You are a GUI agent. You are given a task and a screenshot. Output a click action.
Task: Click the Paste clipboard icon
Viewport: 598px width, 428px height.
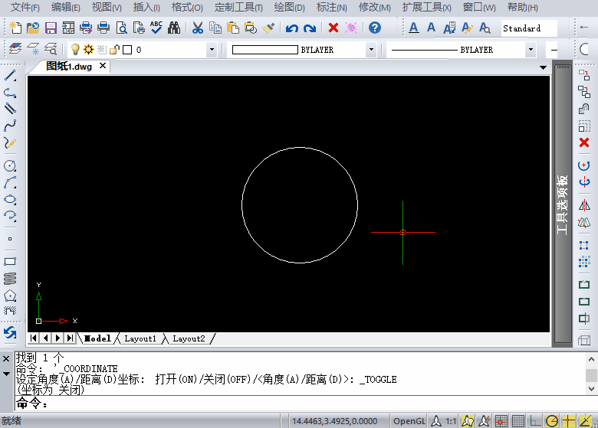233,28
